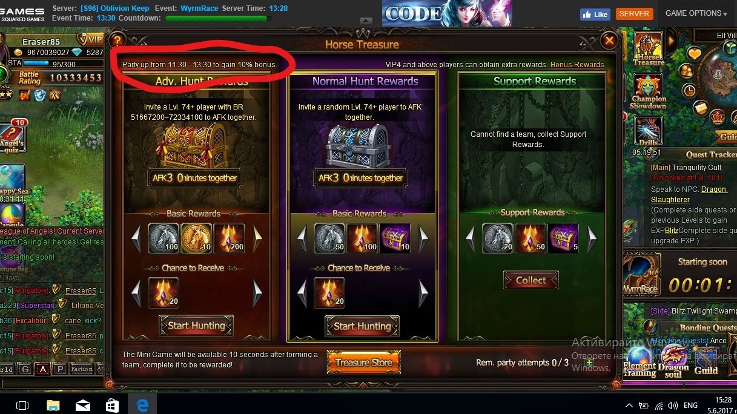Collect the Support Rewards
The height and width of the screenshot is (414, 737).
[531, 280]
